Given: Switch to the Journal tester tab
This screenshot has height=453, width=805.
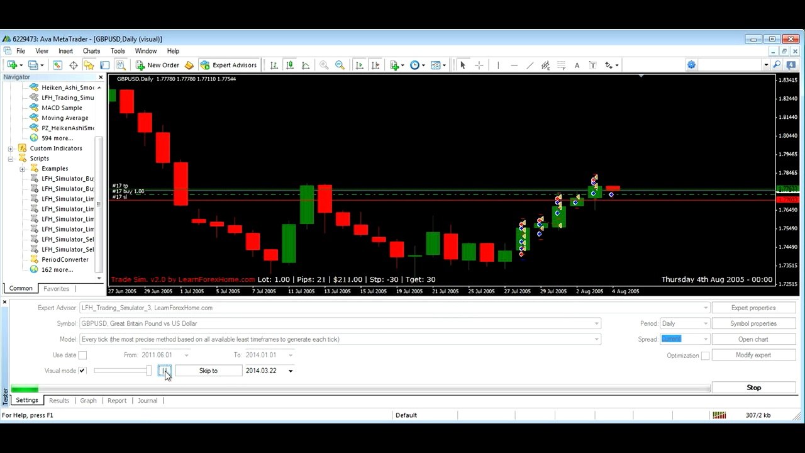Looking at the screenshot, I should coord(148,401).
